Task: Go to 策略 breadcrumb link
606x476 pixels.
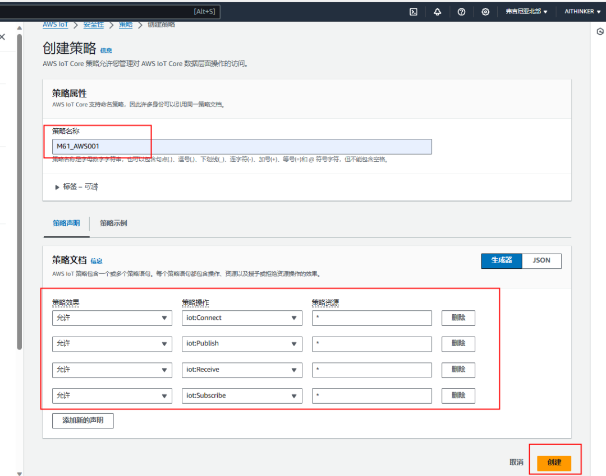Action: point(126,24)
